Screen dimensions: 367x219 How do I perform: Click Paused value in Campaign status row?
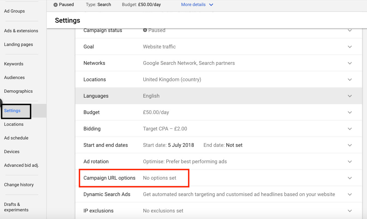pos(157,30)
